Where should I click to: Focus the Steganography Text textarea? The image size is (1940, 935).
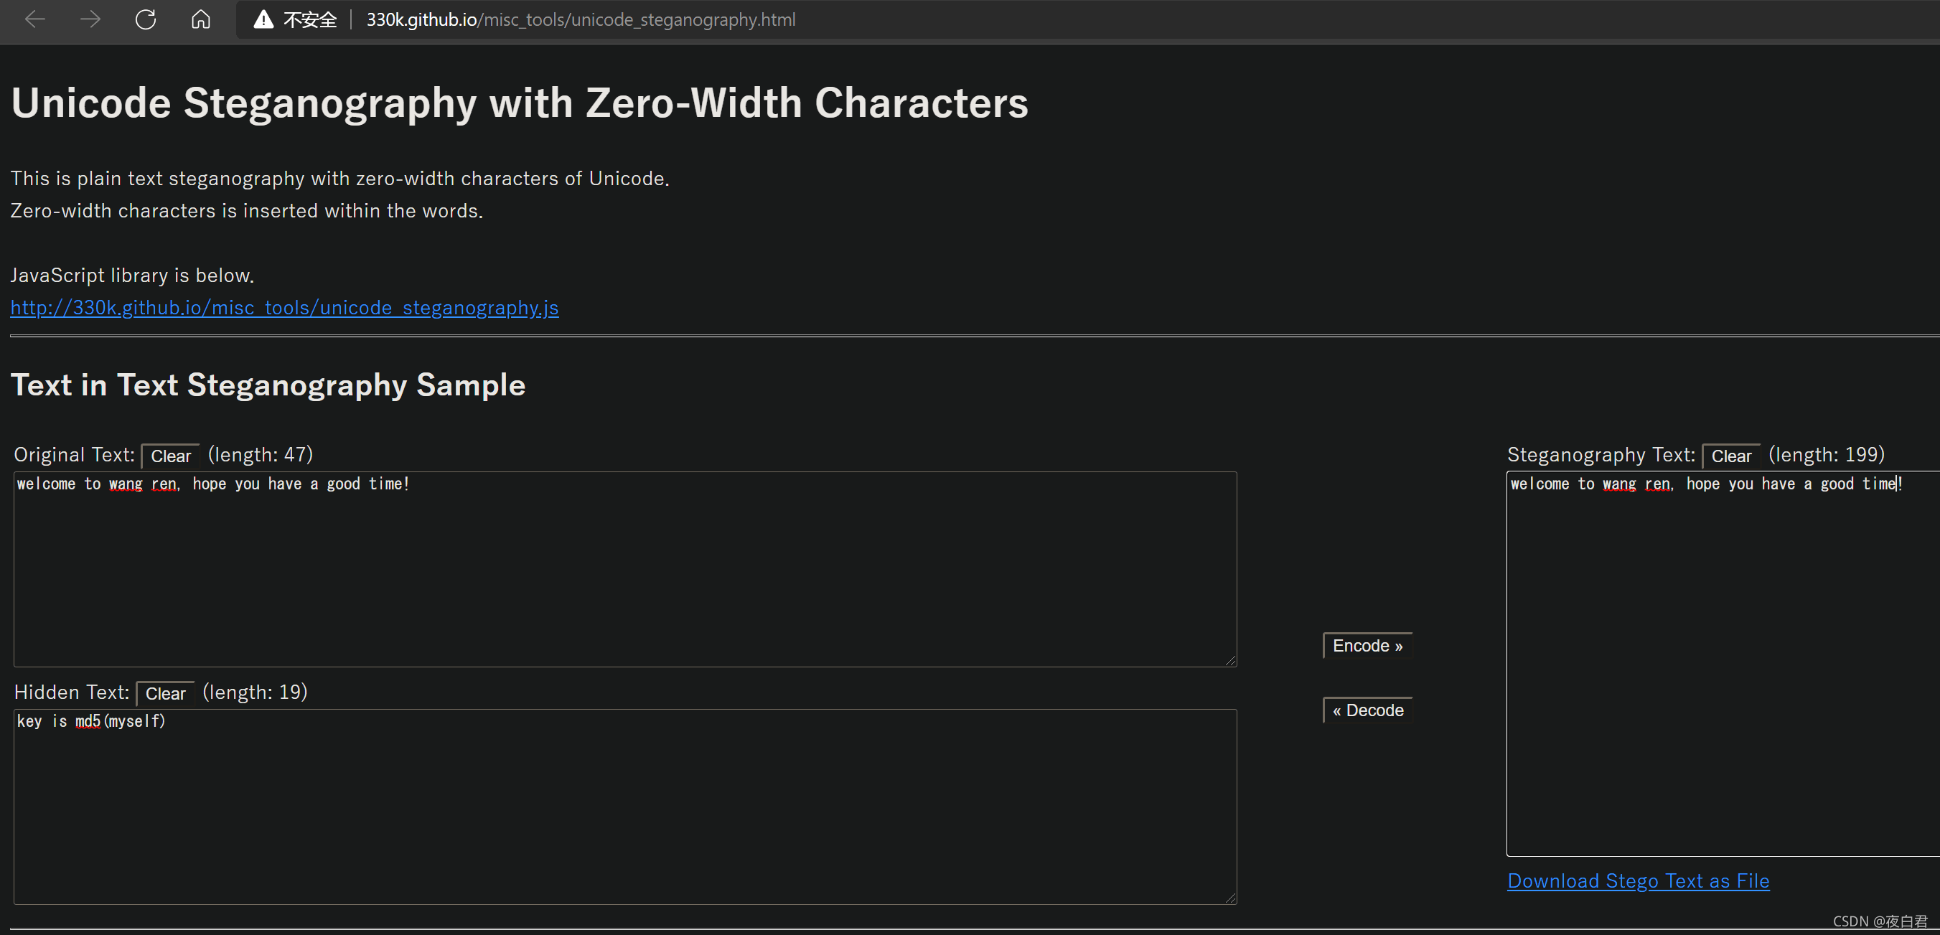coord(1723,664)
